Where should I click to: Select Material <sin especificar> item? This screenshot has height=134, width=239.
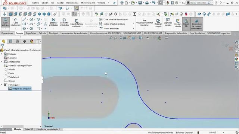20,66
